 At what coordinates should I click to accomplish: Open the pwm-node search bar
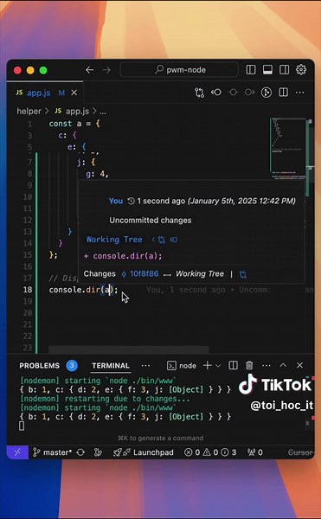pyautogui.click(x=179, y=70)
